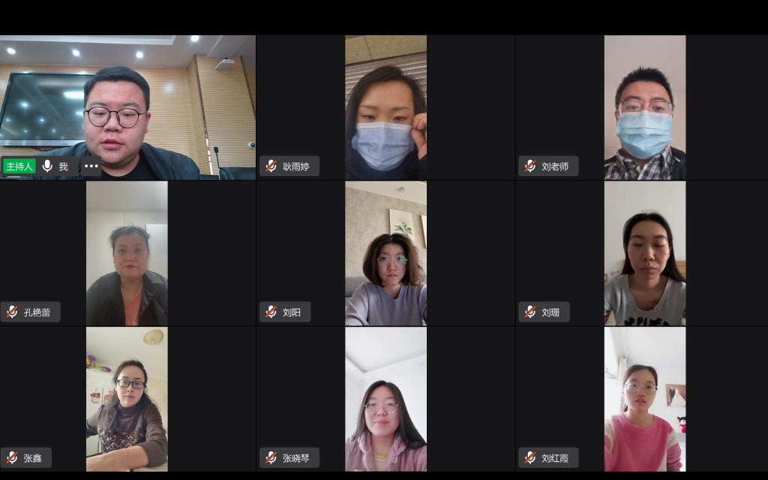The image size is (768, 480).
Task: Click the 我 name label
Action: click(x=64, y=166)
